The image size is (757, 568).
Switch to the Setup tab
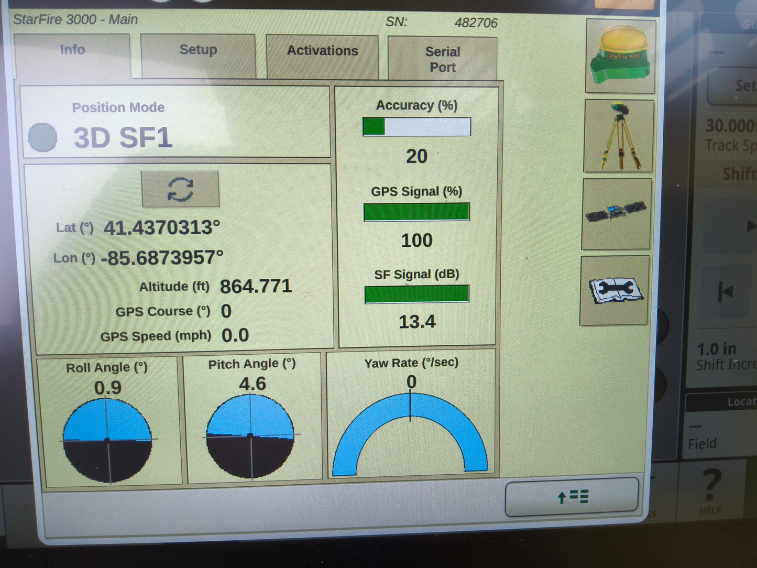(198, 56)
